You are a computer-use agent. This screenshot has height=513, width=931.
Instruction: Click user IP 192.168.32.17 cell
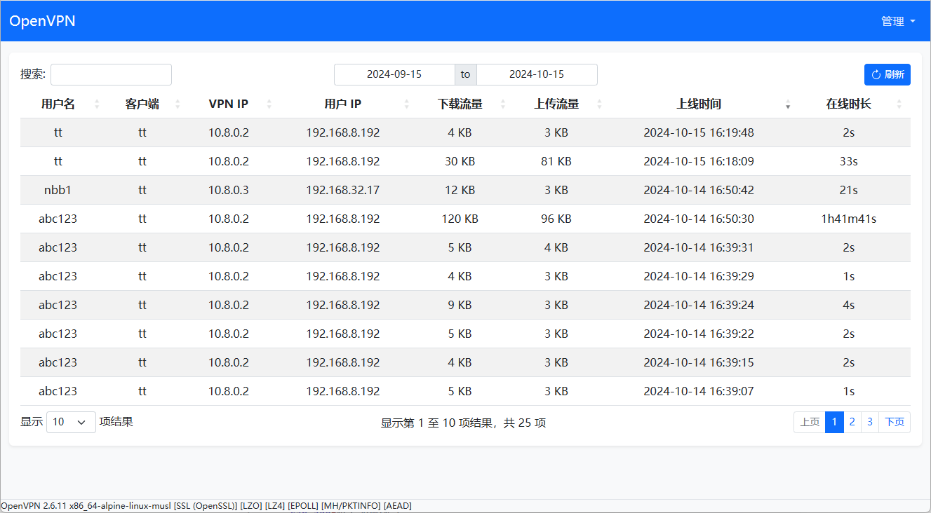343,190
